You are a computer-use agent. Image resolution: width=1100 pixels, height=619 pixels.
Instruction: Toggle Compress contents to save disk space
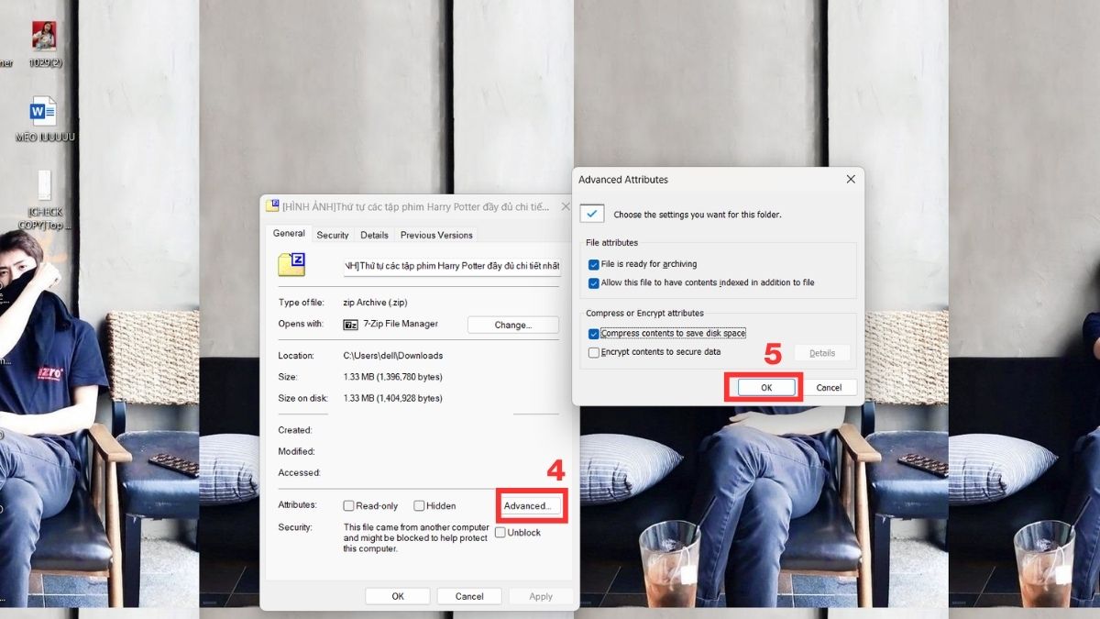click(594, 334)
